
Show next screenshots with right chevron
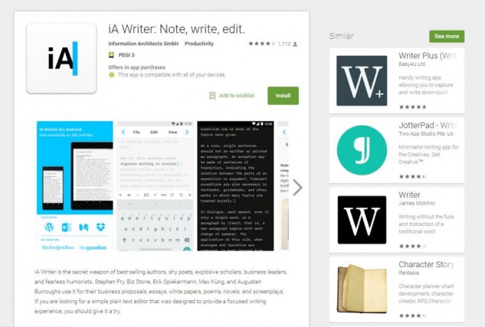pyautogui.click(x=297, y=188)
